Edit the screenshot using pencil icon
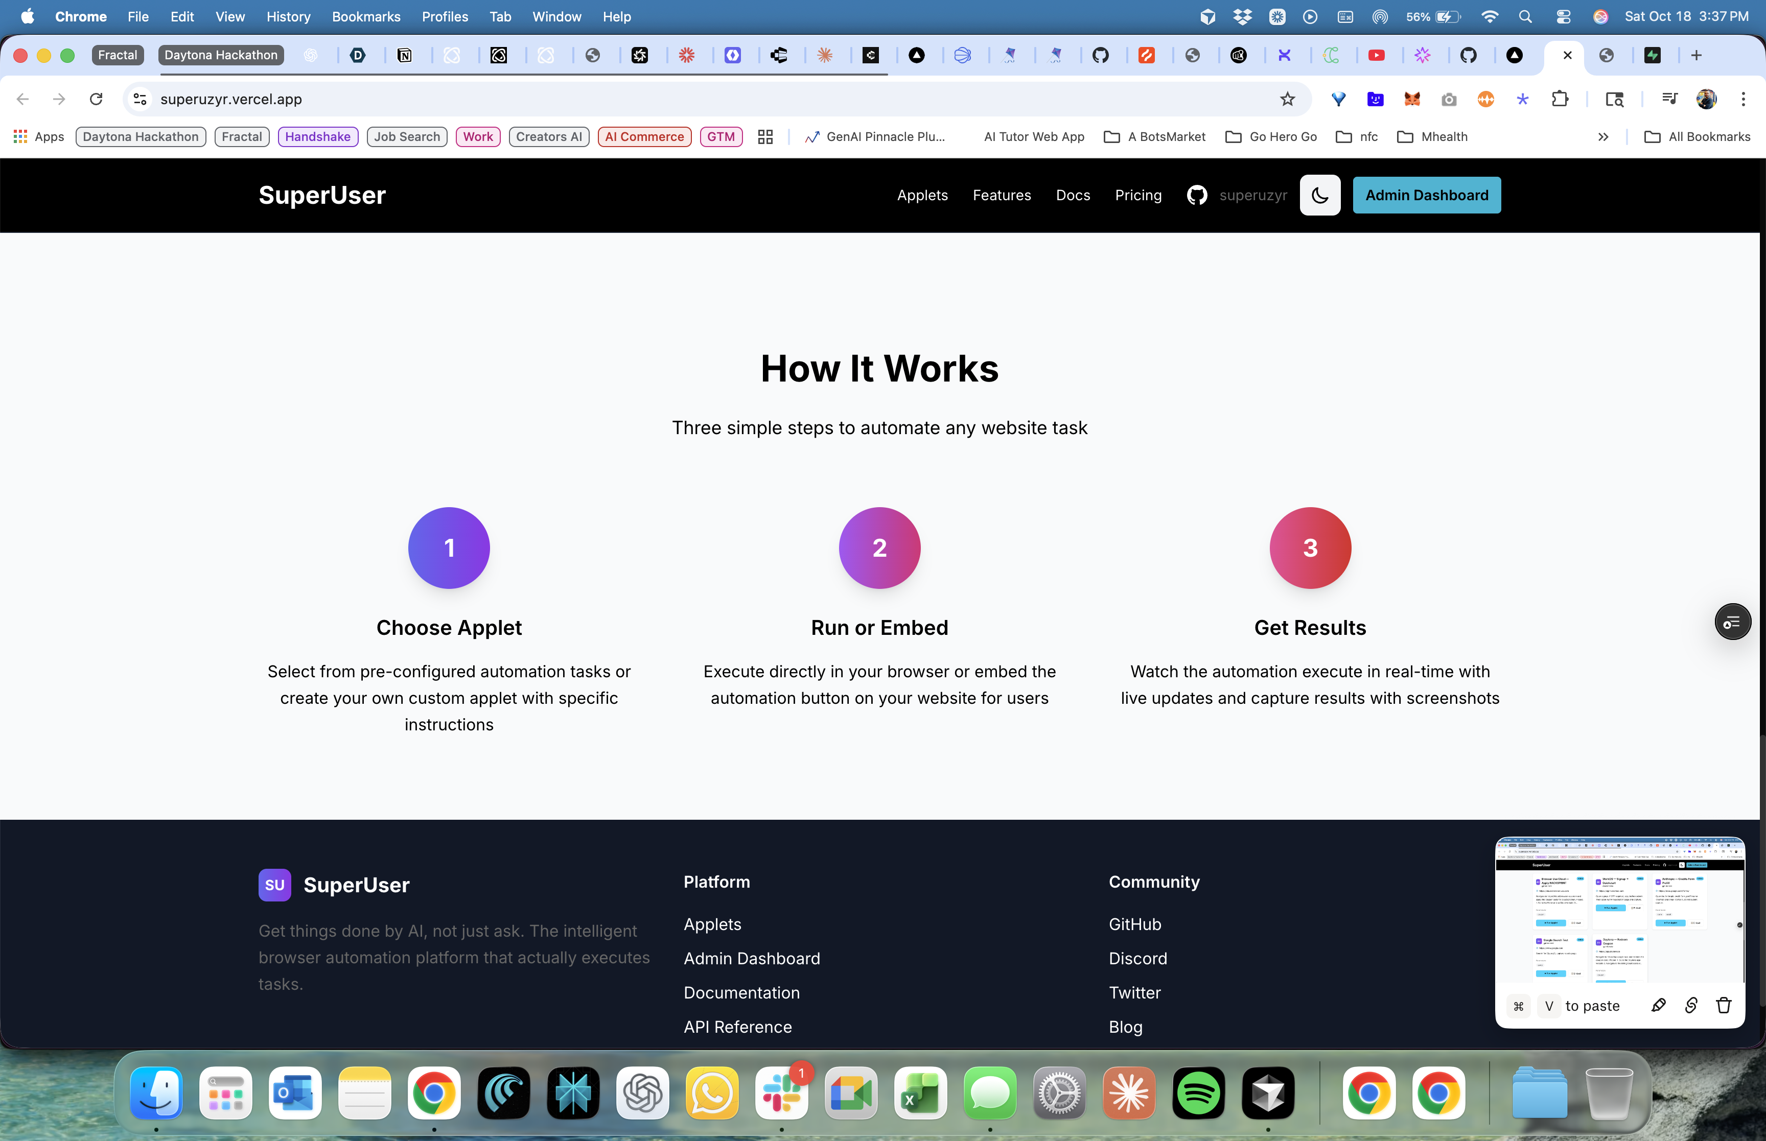This screenshot has width=1766, height=1141. click(1659, 1006)
